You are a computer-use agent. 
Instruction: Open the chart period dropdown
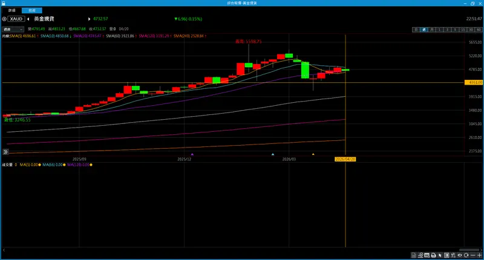(13, 29)
